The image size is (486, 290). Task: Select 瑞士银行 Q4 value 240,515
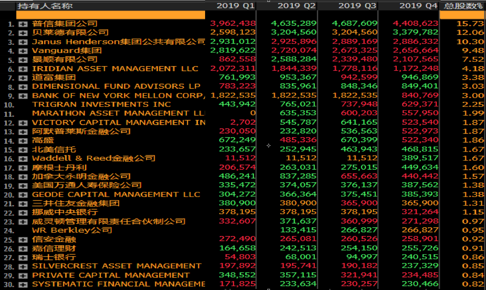[420, 257]
